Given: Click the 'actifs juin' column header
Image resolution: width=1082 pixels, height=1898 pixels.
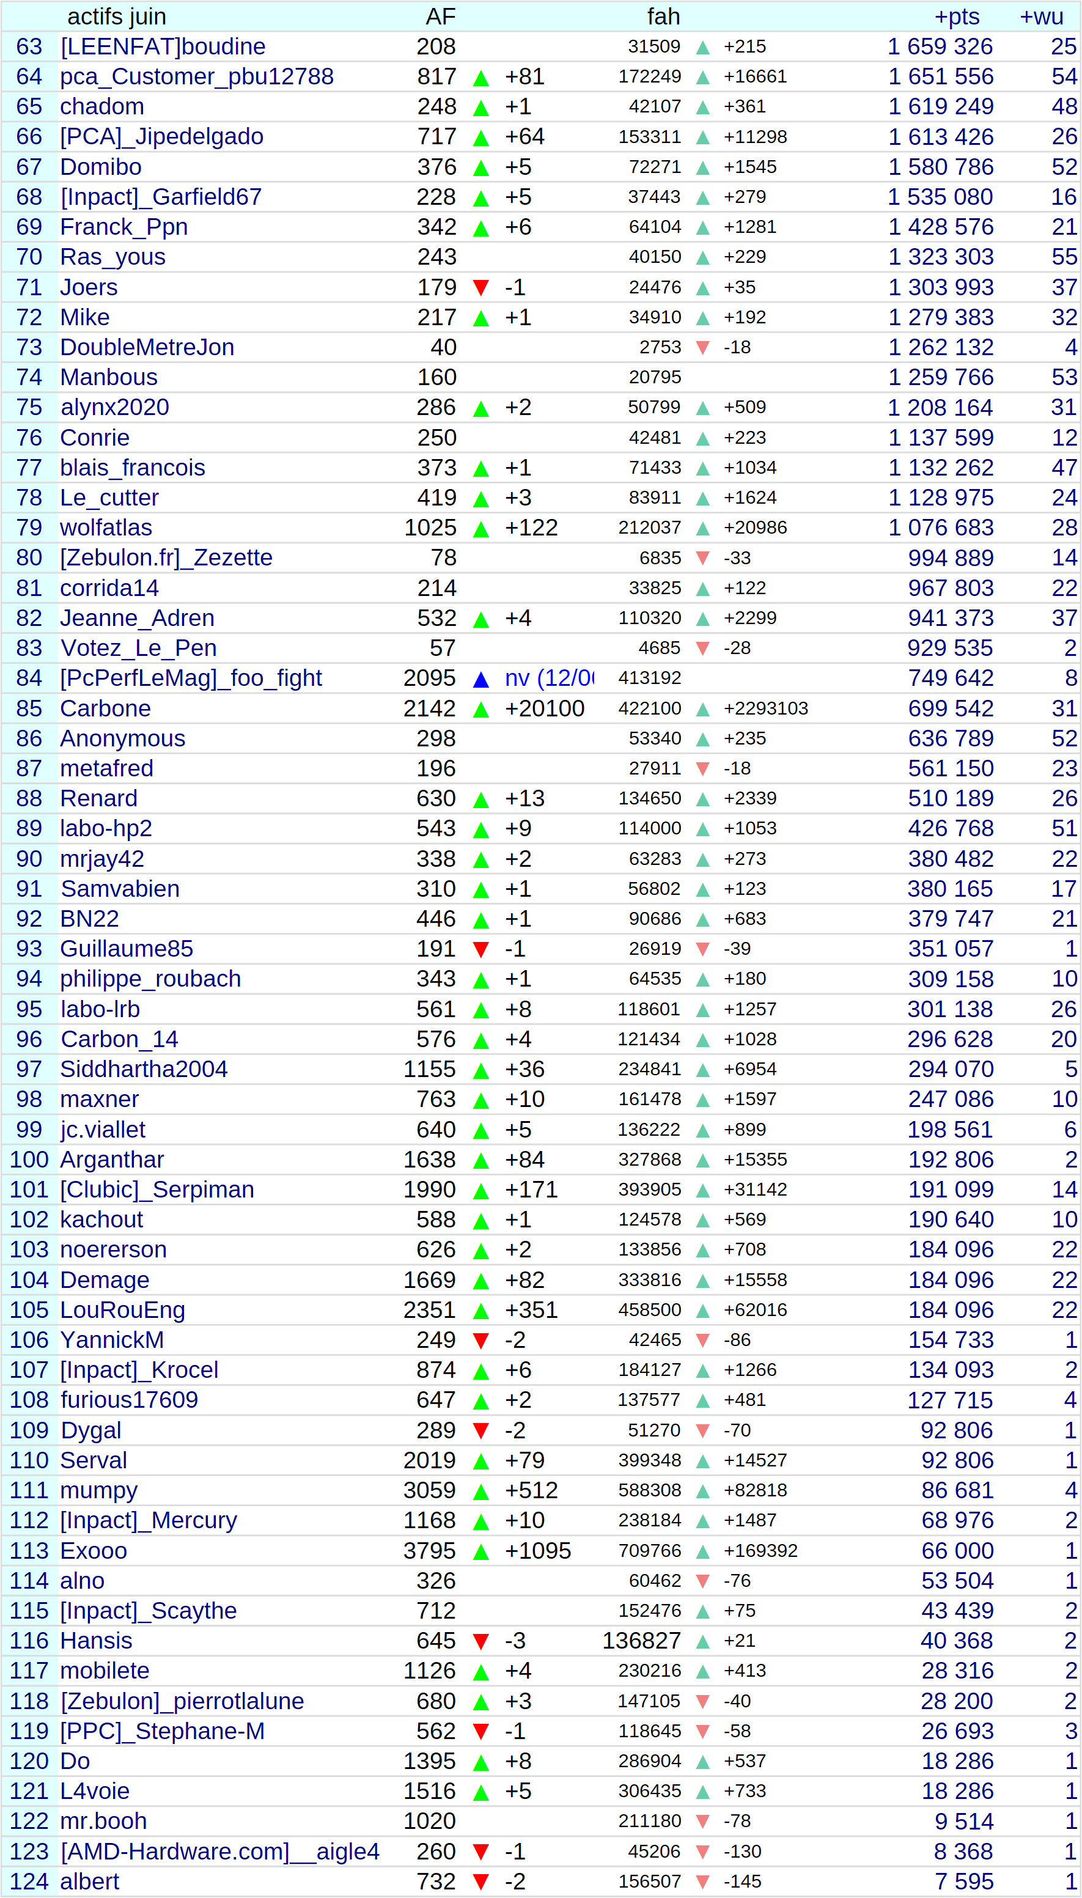Looking at the screenshot, I should click(x=117, y=17).
